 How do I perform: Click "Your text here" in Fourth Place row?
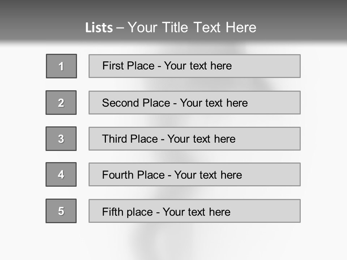[x=208, y=175]
